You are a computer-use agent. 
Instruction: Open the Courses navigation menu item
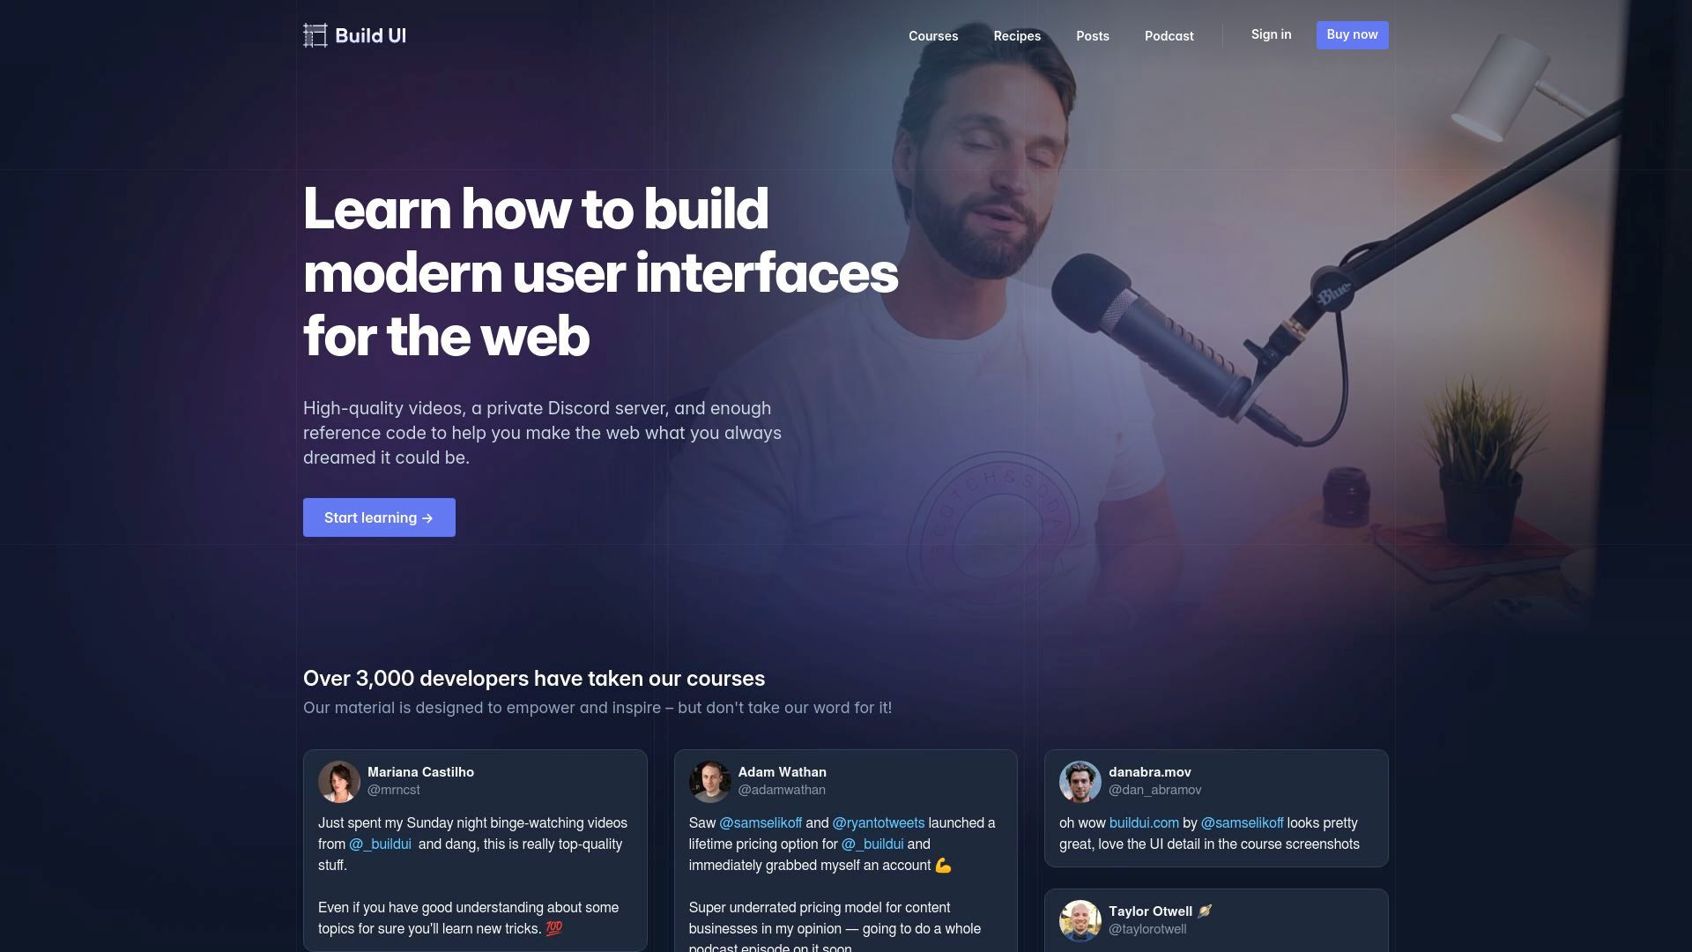[x=933, y=35]
